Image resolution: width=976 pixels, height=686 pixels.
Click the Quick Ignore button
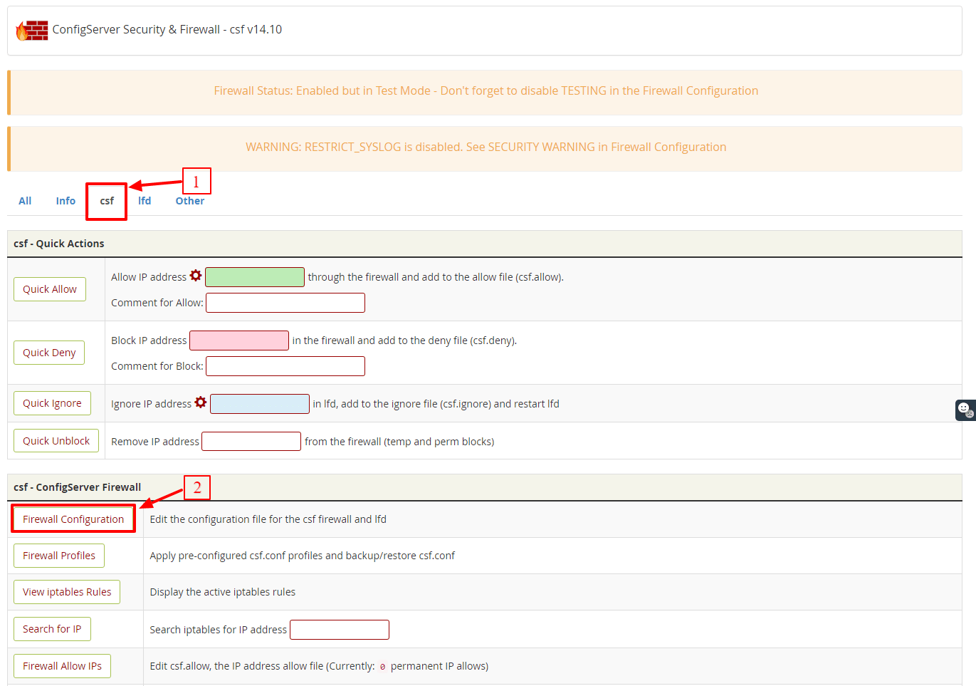coord(52,403)
